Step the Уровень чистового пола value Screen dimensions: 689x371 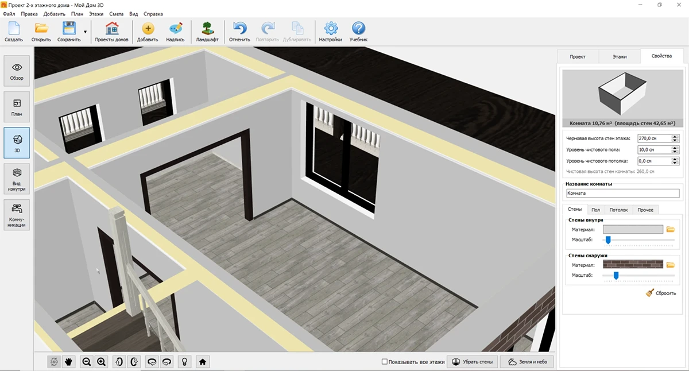(675, 150)
